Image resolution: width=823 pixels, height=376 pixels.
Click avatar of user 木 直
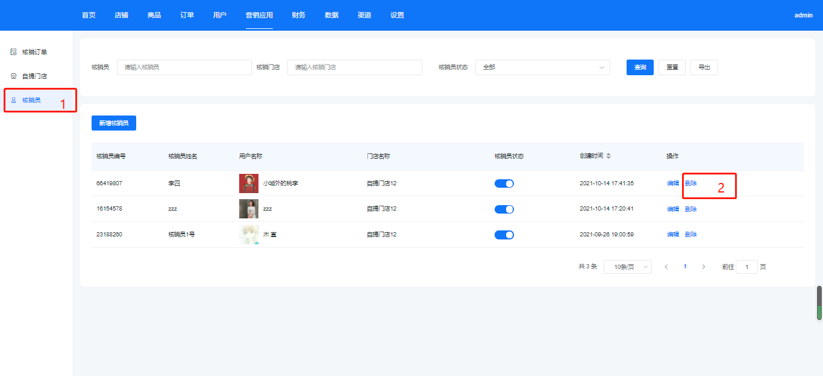(x=248, y=235)
